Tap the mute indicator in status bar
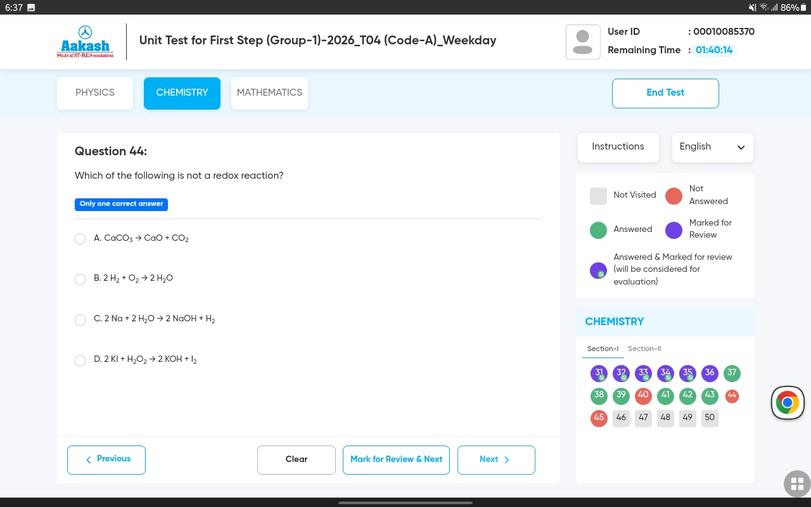 (753, 8)
